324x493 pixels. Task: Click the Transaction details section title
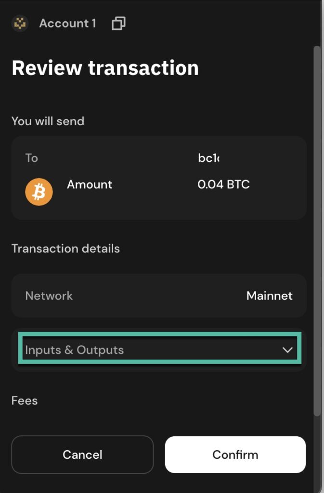tap(65, 249)
